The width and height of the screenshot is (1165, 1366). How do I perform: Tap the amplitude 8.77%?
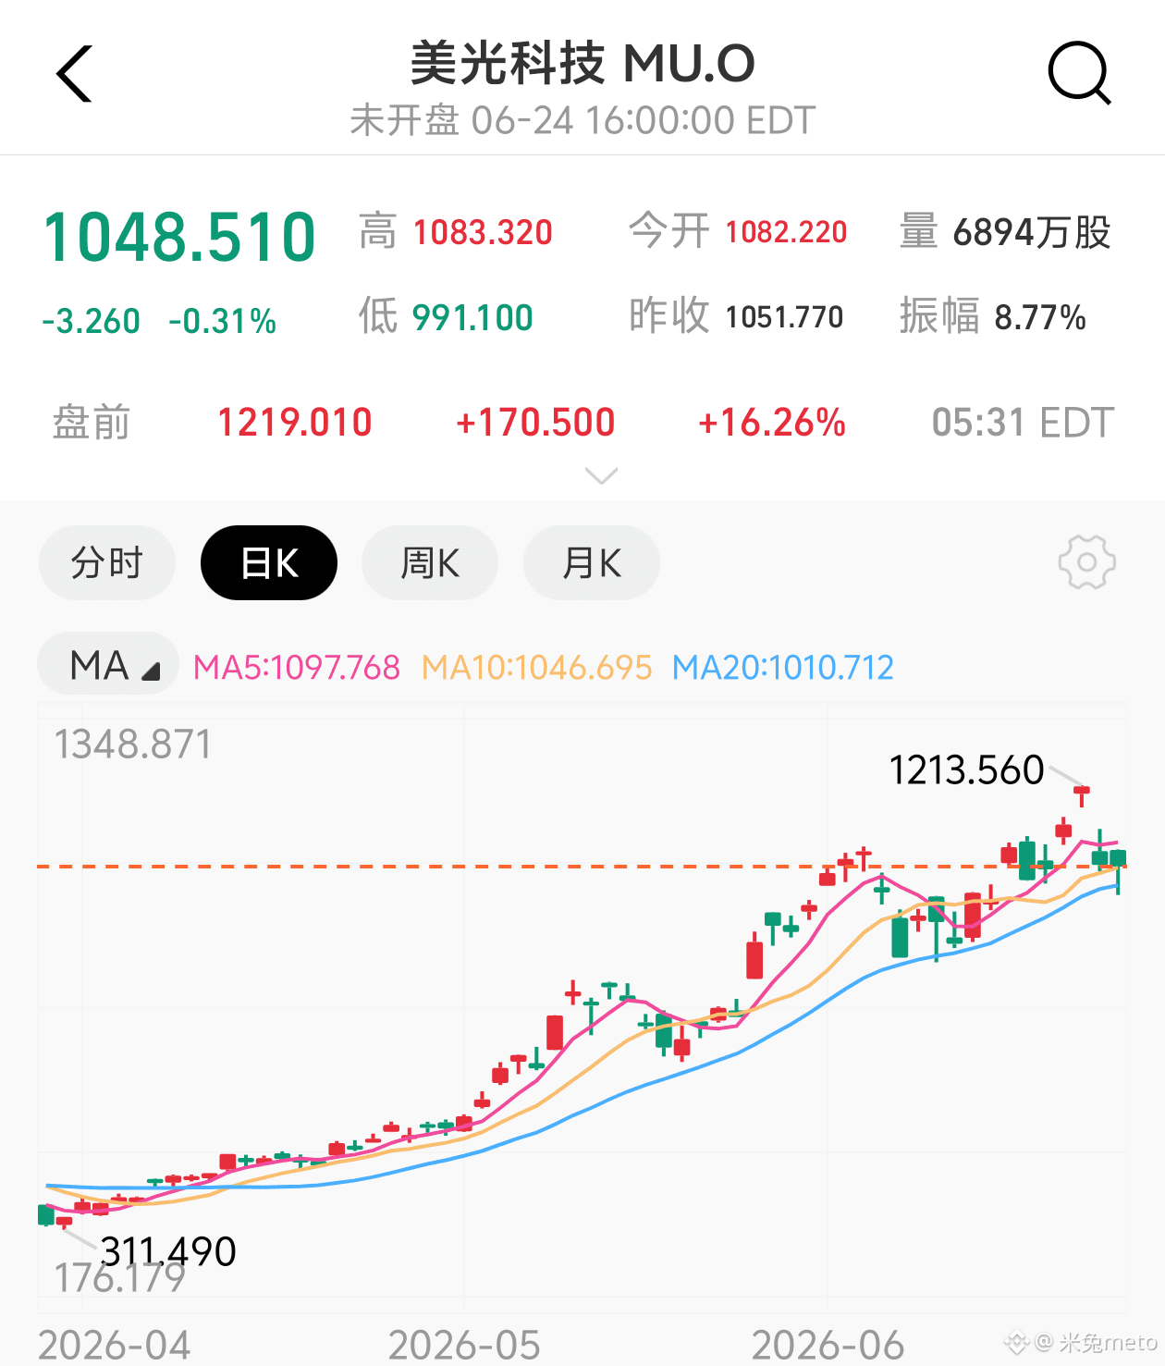coord(1040,317)
